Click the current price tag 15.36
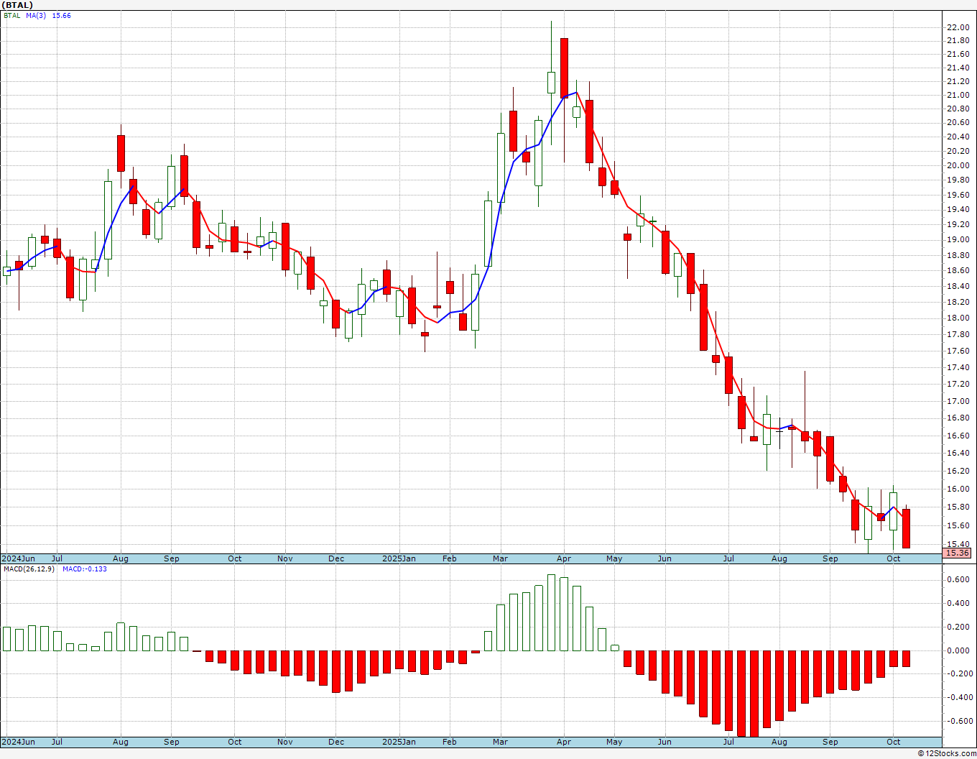 (957, 553)
